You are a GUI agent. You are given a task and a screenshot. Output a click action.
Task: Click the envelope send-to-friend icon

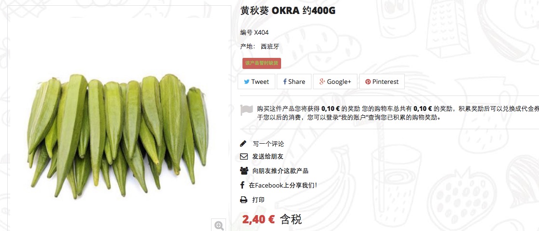(x=244, y=157)
